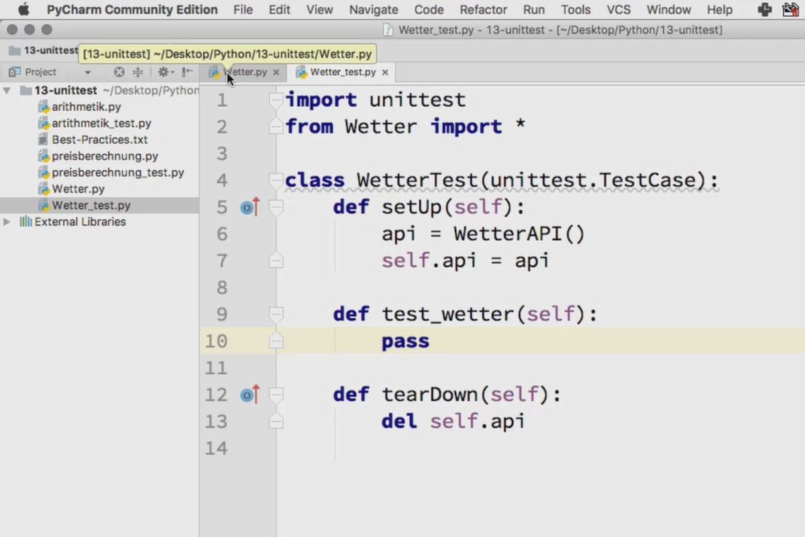805x537 pixels.
Task: Open the File menu
Action: [243, 9]
